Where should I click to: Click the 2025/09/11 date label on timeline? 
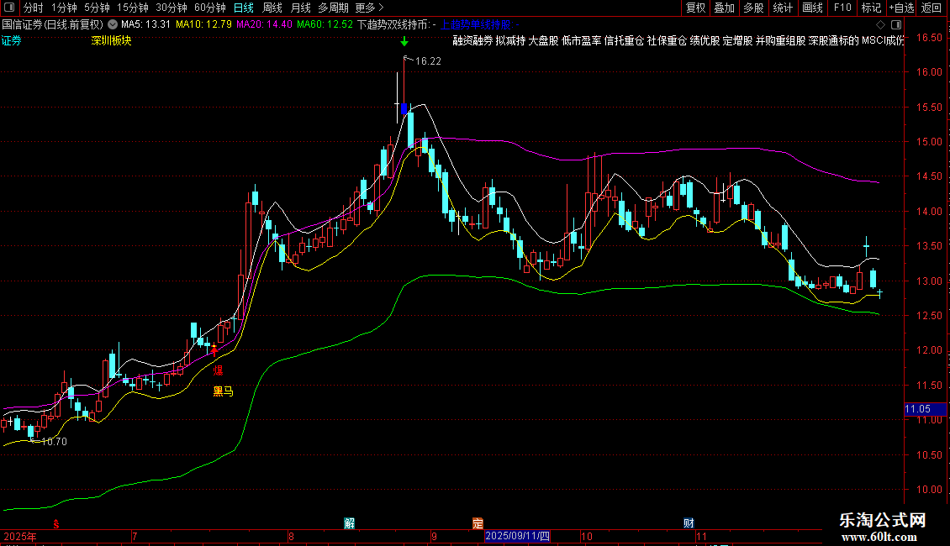[x=518, y=536]
